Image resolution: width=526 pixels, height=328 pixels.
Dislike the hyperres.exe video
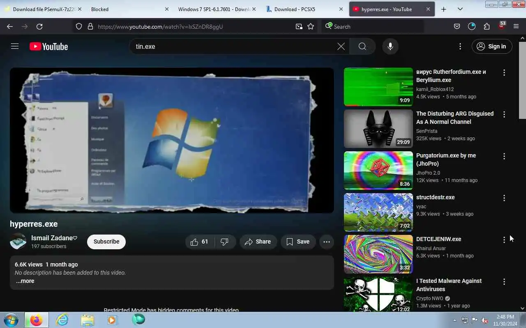225,242
